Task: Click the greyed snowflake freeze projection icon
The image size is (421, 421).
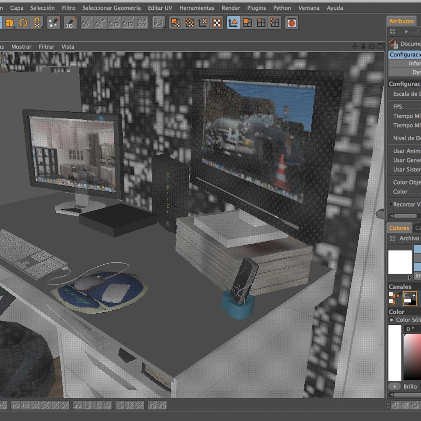Action: tap(142, 23)
